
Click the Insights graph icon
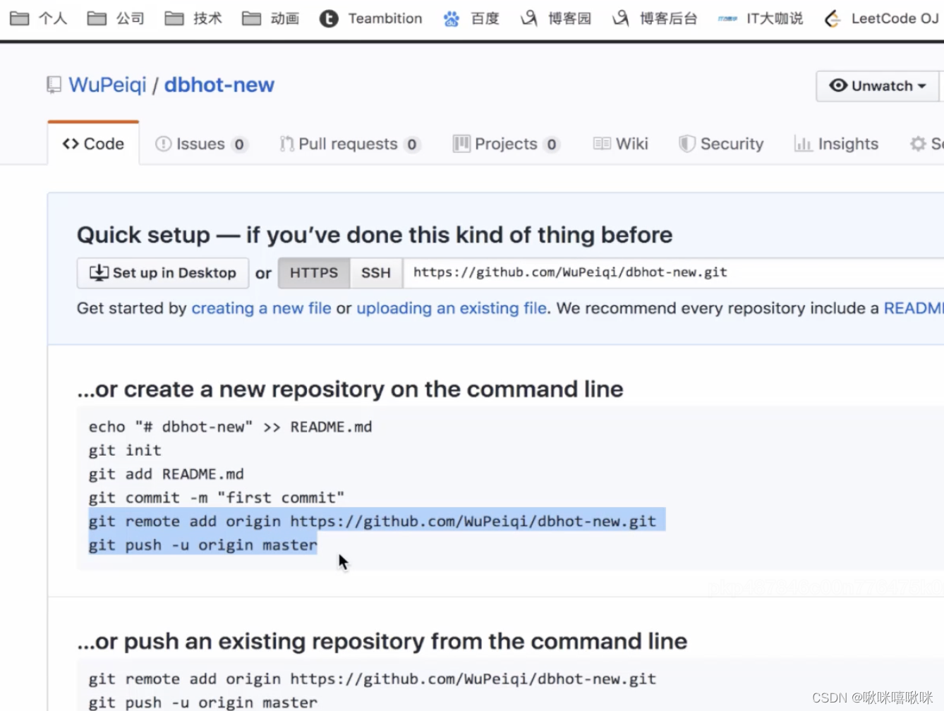803,144
